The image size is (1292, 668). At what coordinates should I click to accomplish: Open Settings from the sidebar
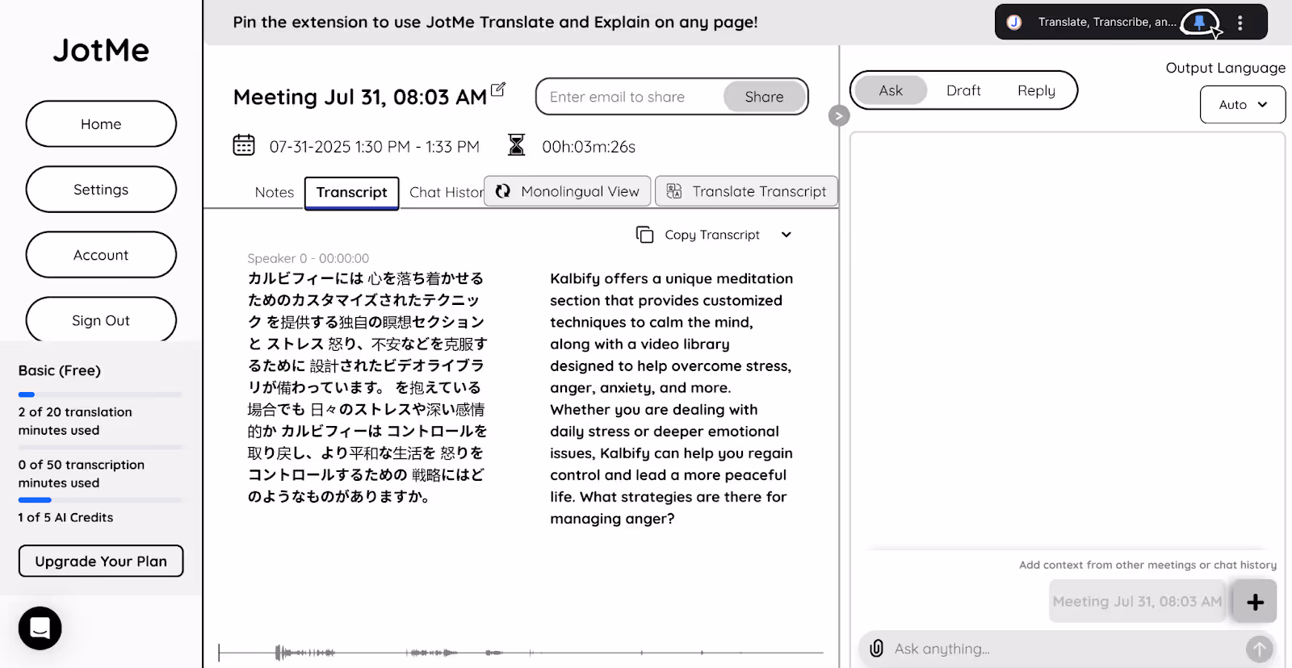coord(101,190)
